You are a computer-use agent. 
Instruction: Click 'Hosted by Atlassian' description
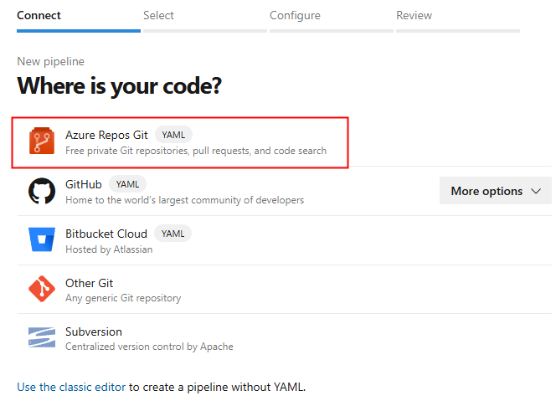click(109, 249)
